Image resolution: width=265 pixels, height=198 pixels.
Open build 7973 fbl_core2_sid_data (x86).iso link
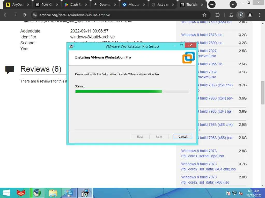point(205,180)
